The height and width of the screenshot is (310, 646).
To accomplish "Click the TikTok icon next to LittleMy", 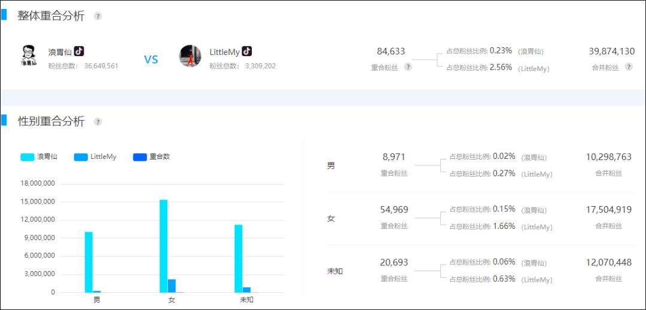I will [x=246, y=51].
